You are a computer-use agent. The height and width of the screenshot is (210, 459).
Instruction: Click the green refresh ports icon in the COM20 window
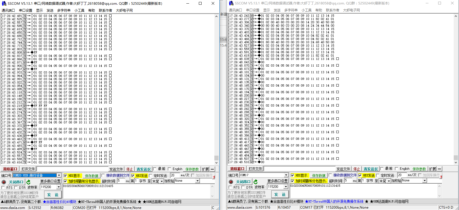[28, 182]
